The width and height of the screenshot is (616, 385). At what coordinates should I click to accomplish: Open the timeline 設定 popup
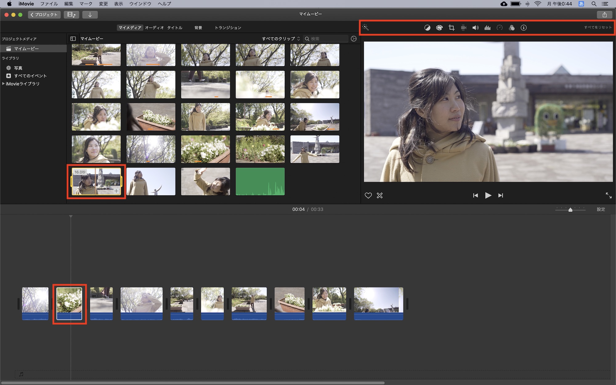click(x=601, y=209)
